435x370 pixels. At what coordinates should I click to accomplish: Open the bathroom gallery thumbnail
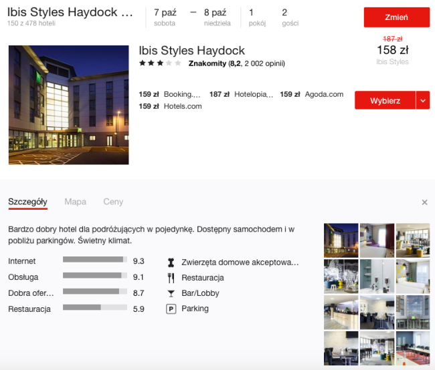pos(377,276)
